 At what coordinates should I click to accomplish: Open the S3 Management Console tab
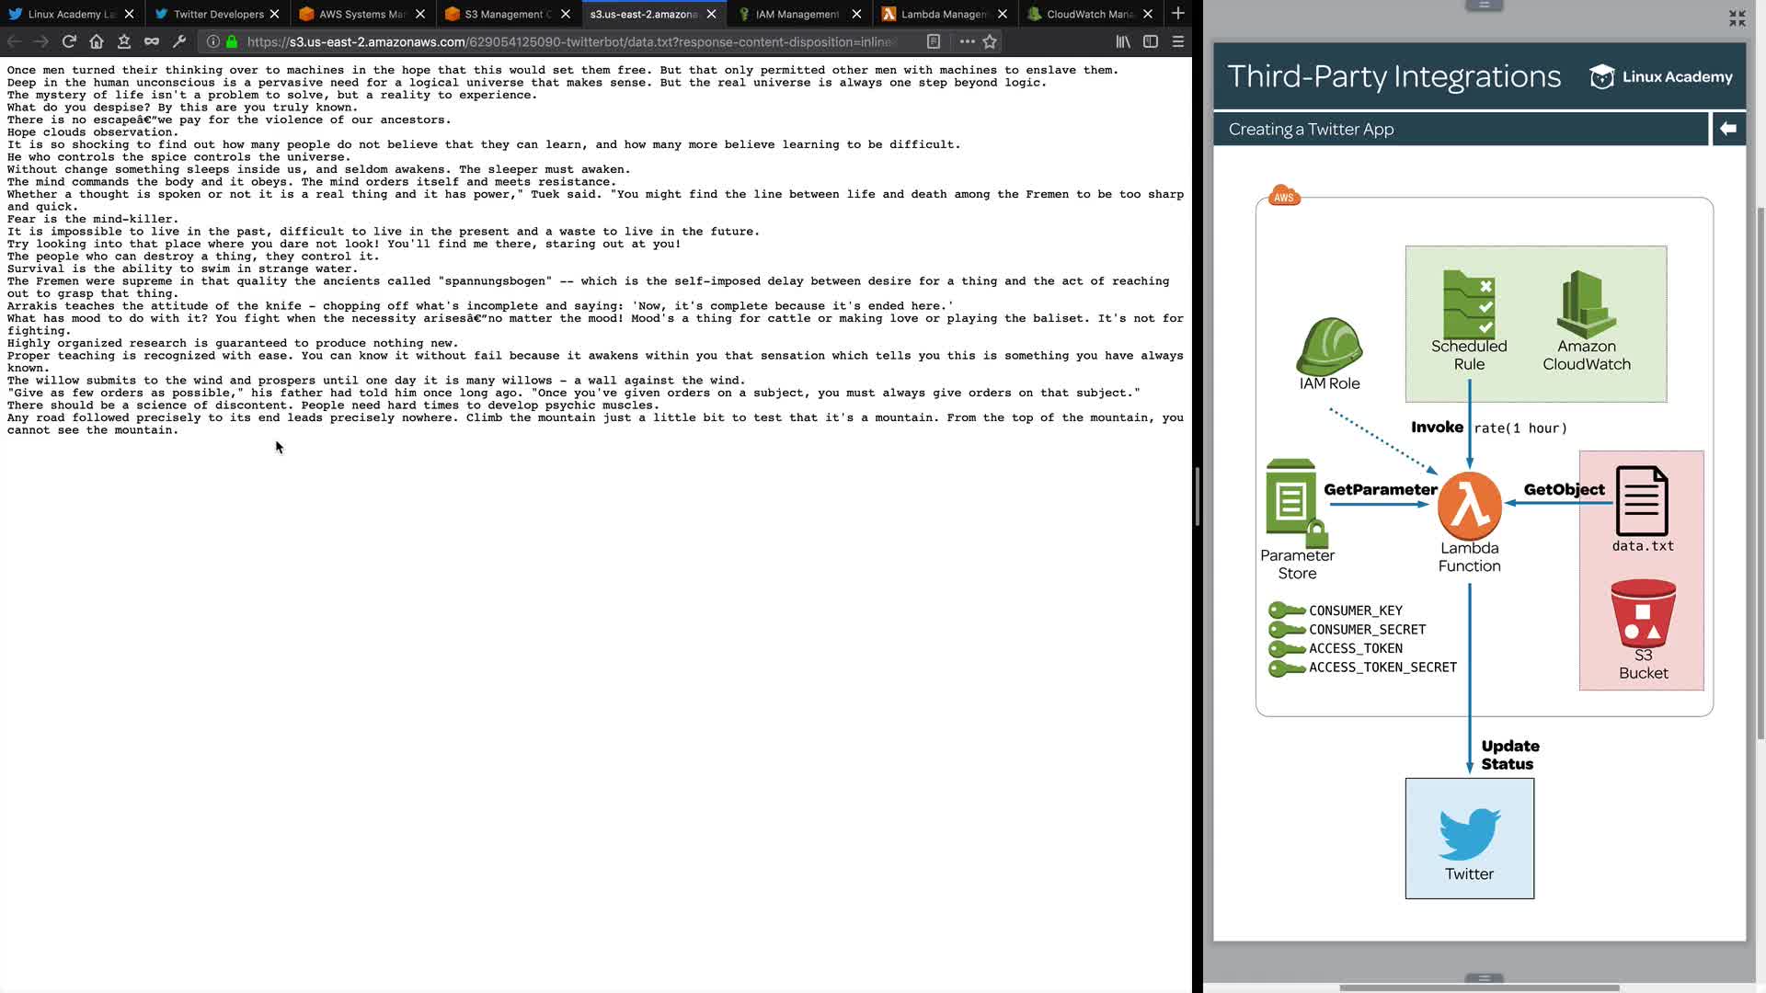(x=506, y=14)
